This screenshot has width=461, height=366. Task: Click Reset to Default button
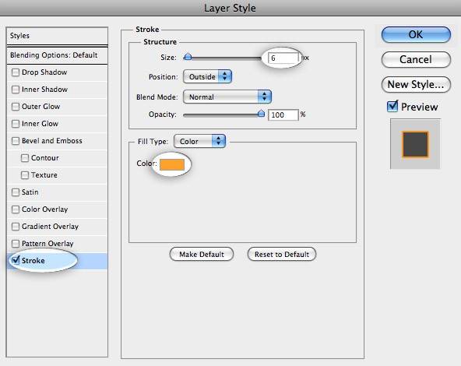[x=282, y=255]
